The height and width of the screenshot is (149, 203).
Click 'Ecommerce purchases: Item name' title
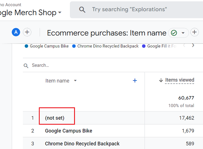(x=106, y=33)
